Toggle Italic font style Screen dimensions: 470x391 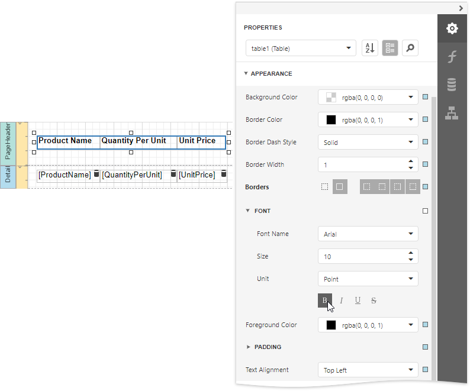[341, 300]
